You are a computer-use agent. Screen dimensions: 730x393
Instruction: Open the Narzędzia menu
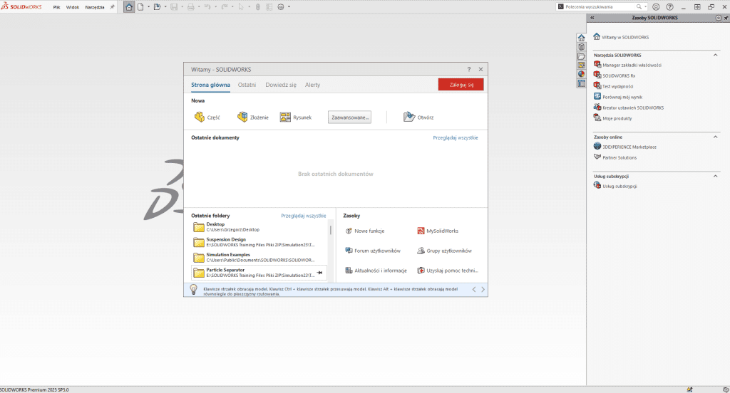pos(94,6)
